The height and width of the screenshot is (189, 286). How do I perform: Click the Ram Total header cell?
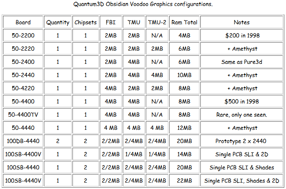click(x=184, y=22)
